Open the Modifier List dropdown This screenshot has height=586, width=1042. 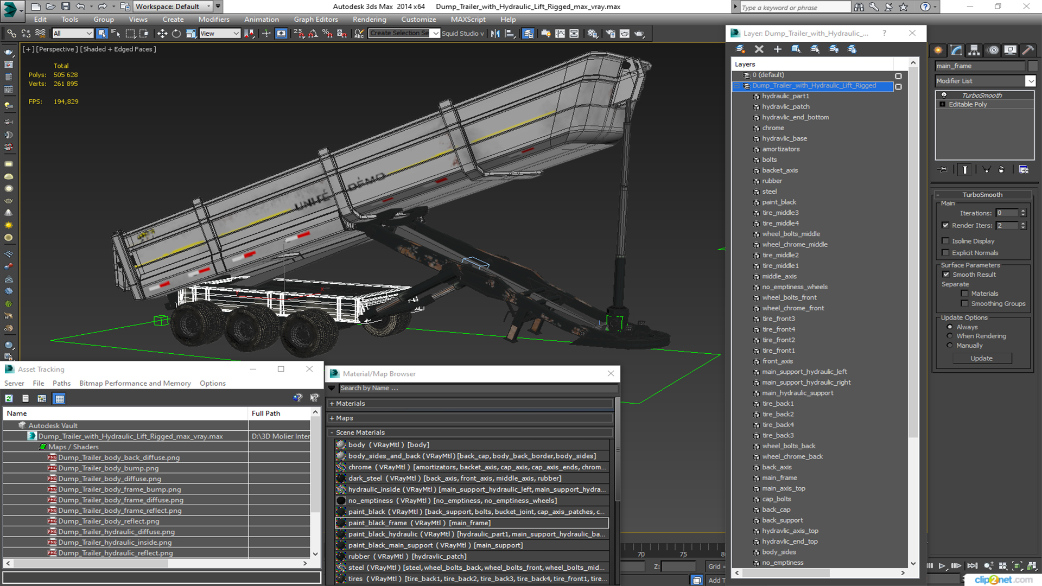click(1030, 81)
